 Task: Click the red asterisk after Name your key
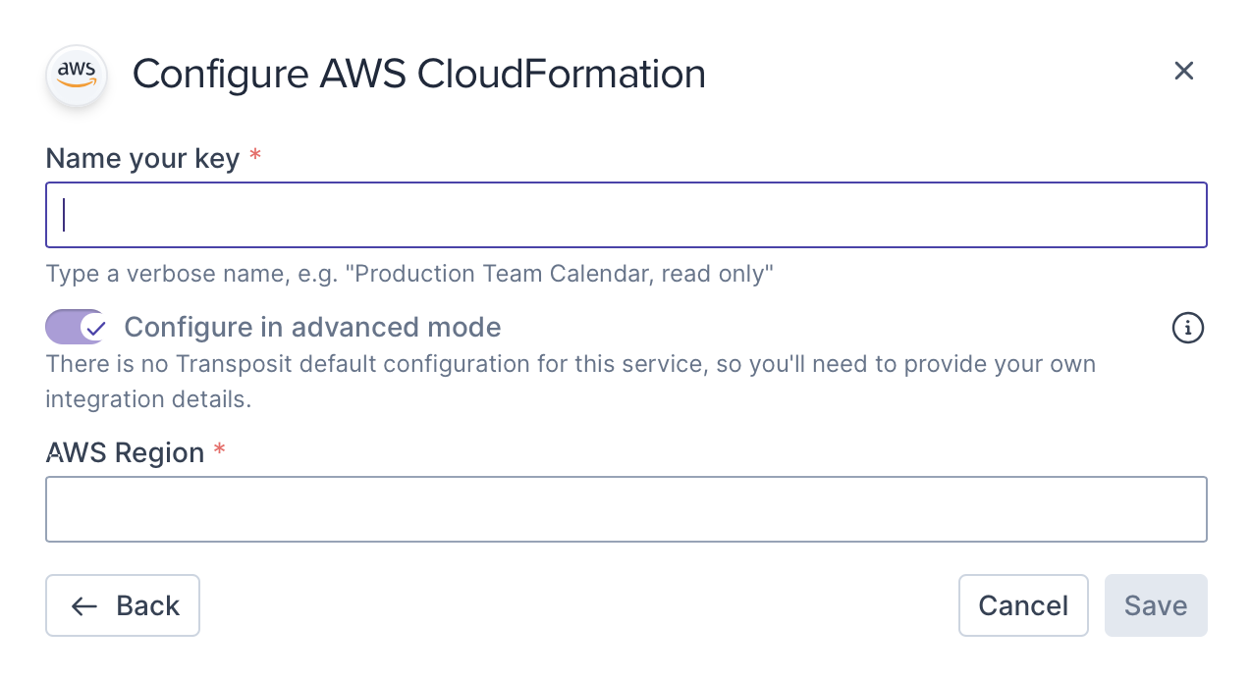point(255,157)
